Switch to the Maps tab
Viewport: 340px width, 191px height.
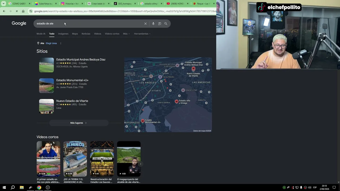75,34
